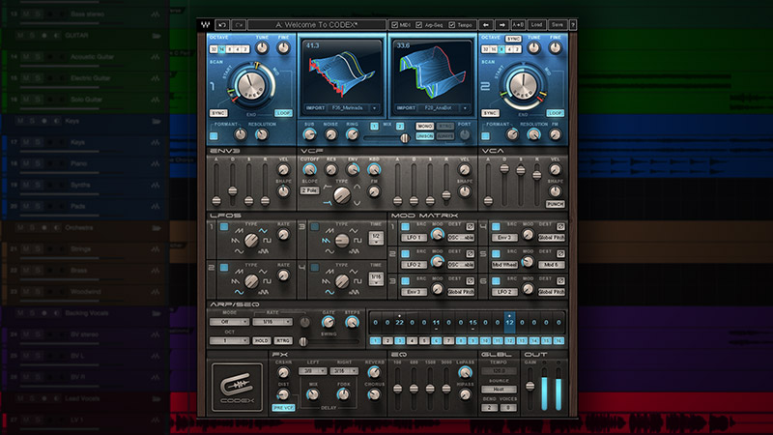773x435 pixels.
Task: Click Mod Matrix slot 2 invert icon
Action: (x=470, y=253)
